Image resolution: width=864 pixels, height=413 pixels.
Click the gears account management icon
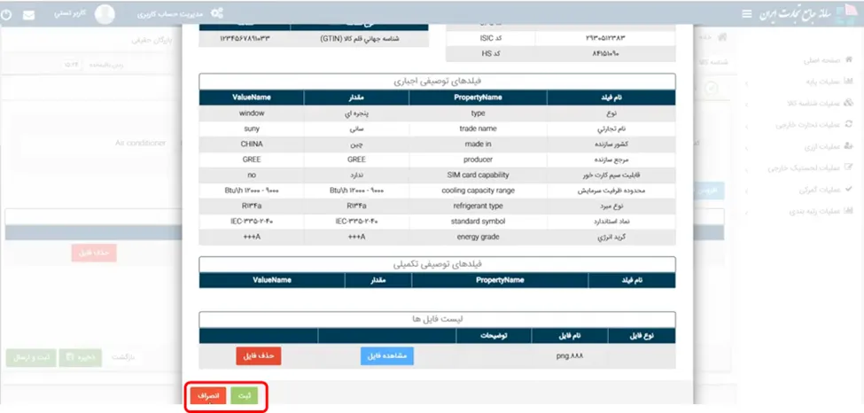[x=218, y=14]
